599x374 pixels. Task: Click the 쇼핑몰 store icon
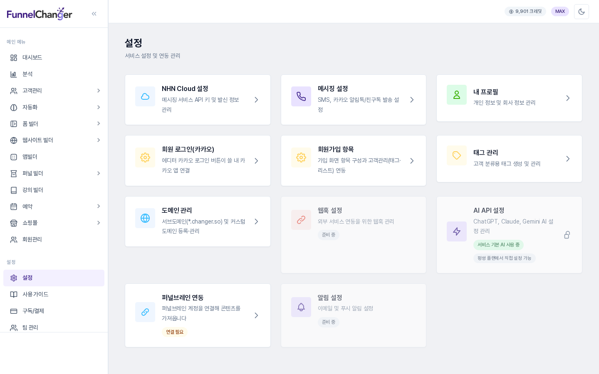click(x=14, y=223)
